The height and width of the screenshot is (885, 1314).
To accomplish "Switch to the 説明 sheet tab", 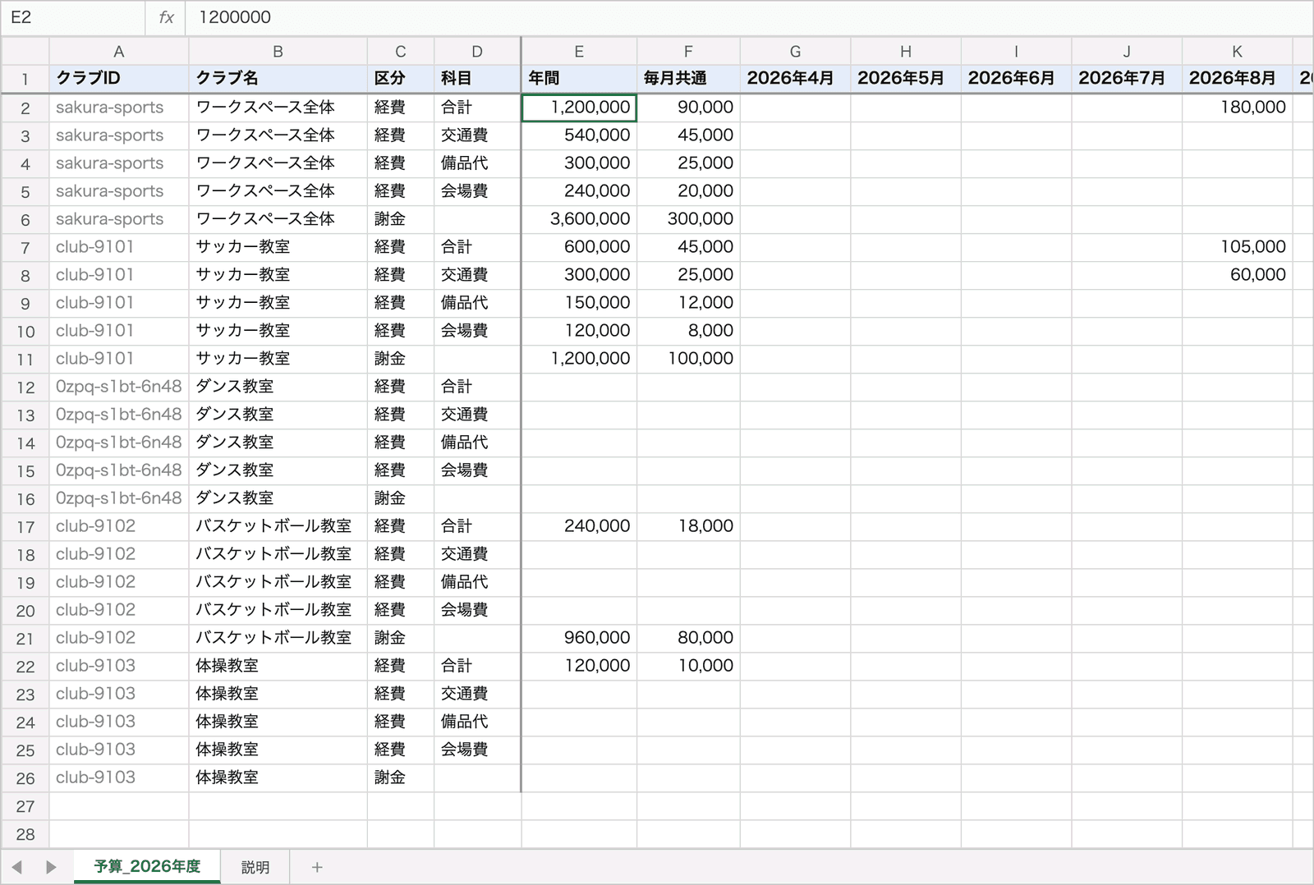I will click(x=255, y=867).
